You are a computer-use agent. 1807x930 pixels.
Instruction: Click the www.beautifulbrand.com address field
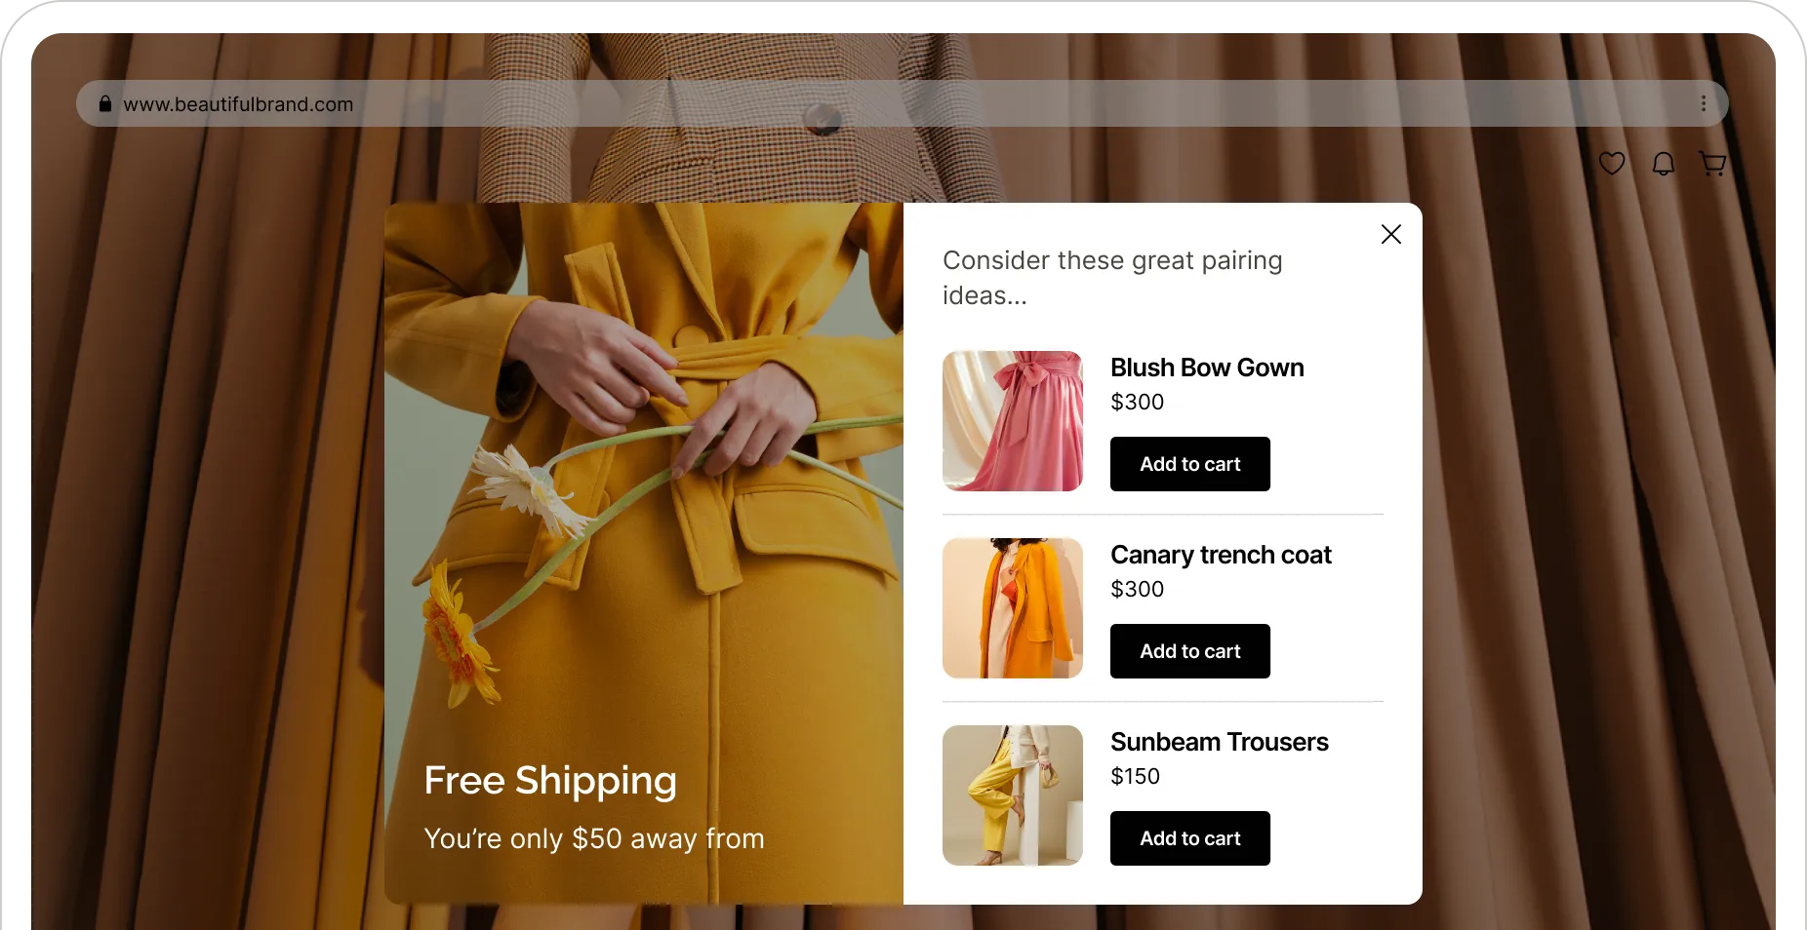[x=902, y=103]
